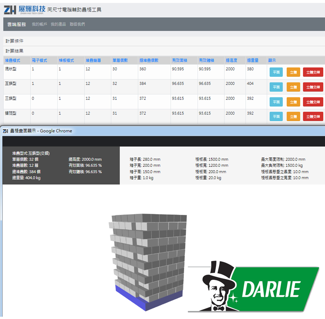
Task: Collapse the 計算結果 panel
Action: click(x=14, y=51)
